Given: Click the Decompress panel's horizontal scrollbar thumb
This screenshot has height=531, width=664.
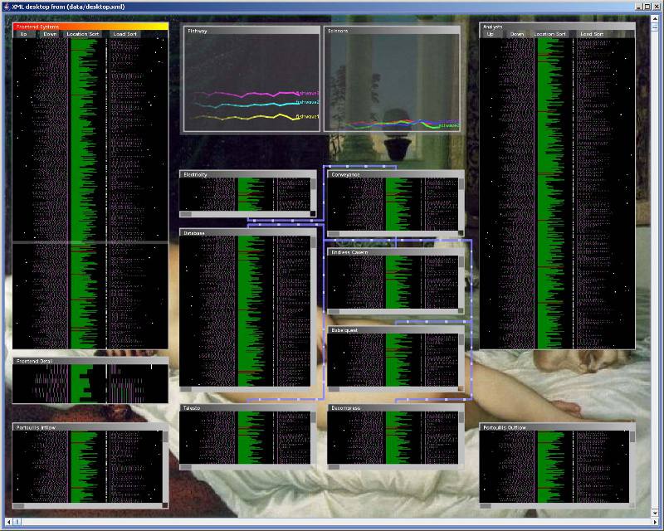Looking at the screenshot, I should click(334, 467).
